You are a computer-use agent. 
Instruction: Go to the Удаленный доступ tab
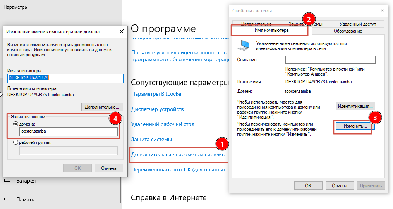click(357, 24)
